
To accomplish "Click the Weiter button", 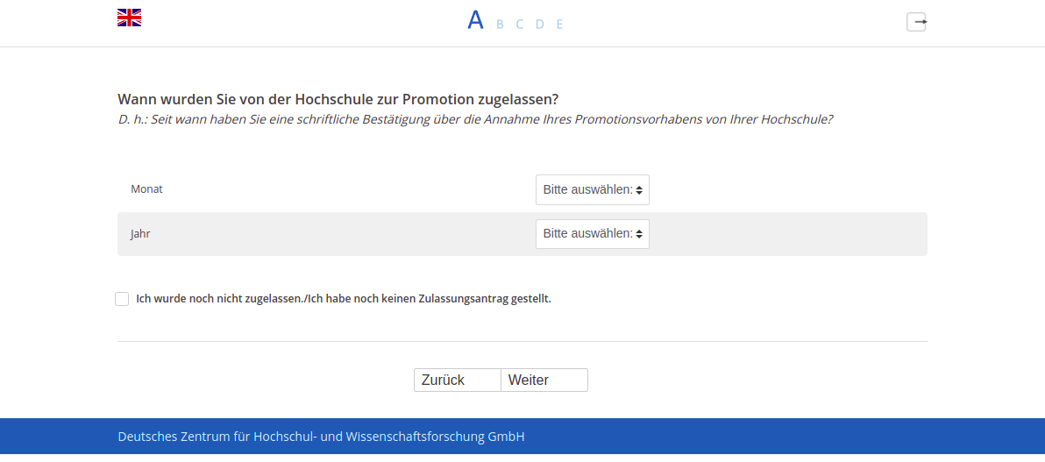I will (544, 380).
